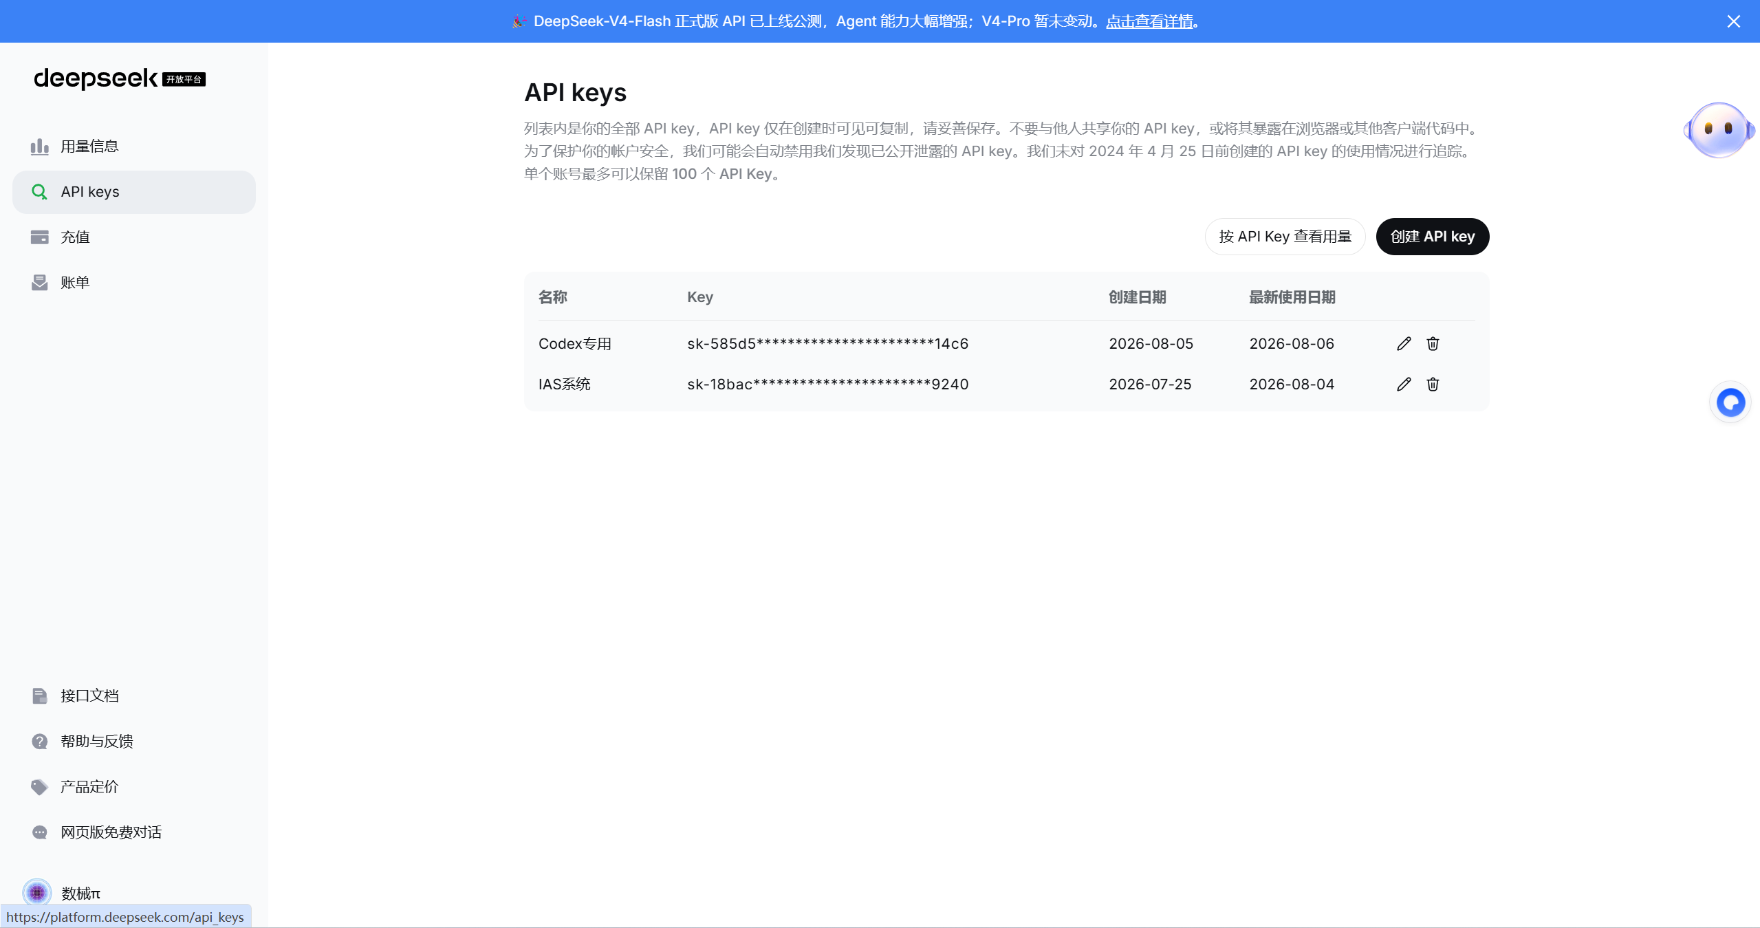Open 产品定价 in the sidebar
This screenshot has width=1760, height=928.
(134, 787)
